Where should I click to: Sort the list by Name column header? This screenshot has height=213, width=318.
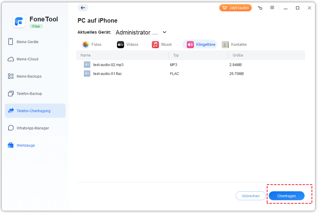tap(86, 55)
